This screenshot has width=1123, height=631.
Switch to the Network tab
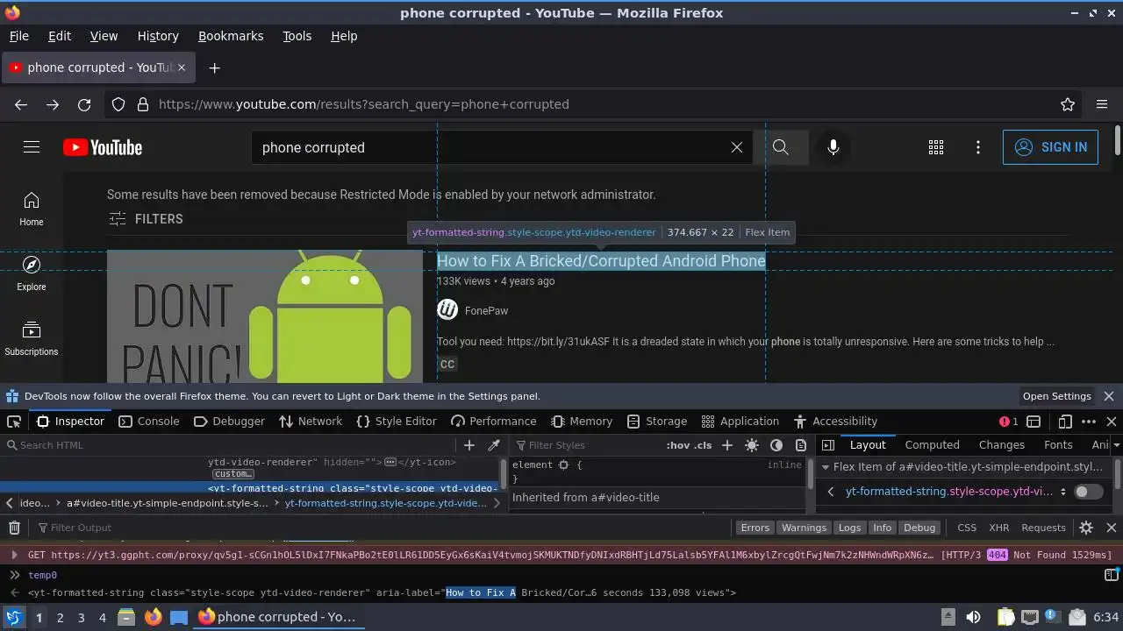click(311, 422)
